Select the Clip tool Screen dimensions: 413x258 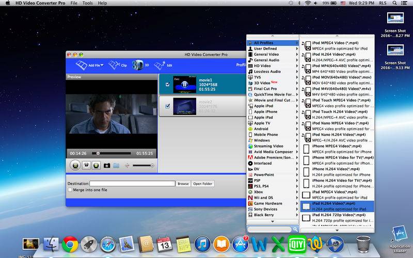[x=118, y=65]
